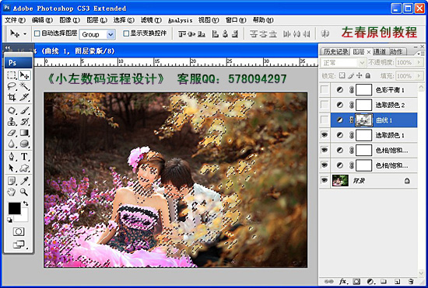Viewport: 428px width, 288px height.
Task: Select the Sponge tool
Action: pos(24,144)
